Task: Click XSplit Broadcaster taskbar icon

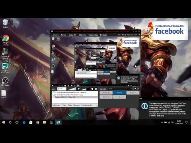Action: click(x=58, y=122)
